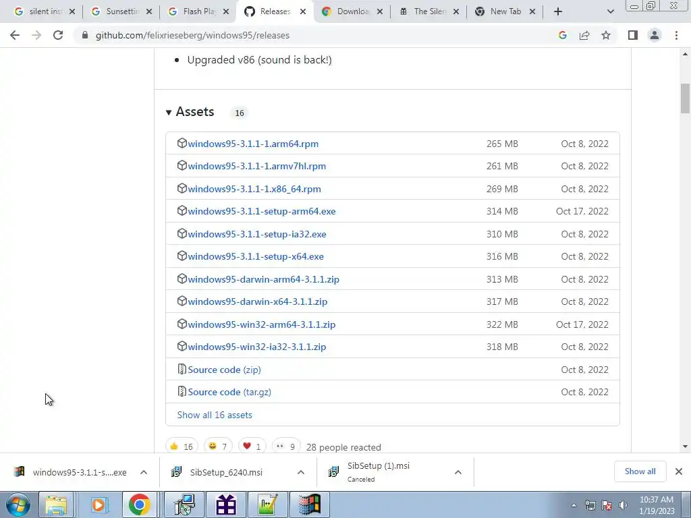
Task: Click Show all 16 assets
Action: tap(215, 415)
